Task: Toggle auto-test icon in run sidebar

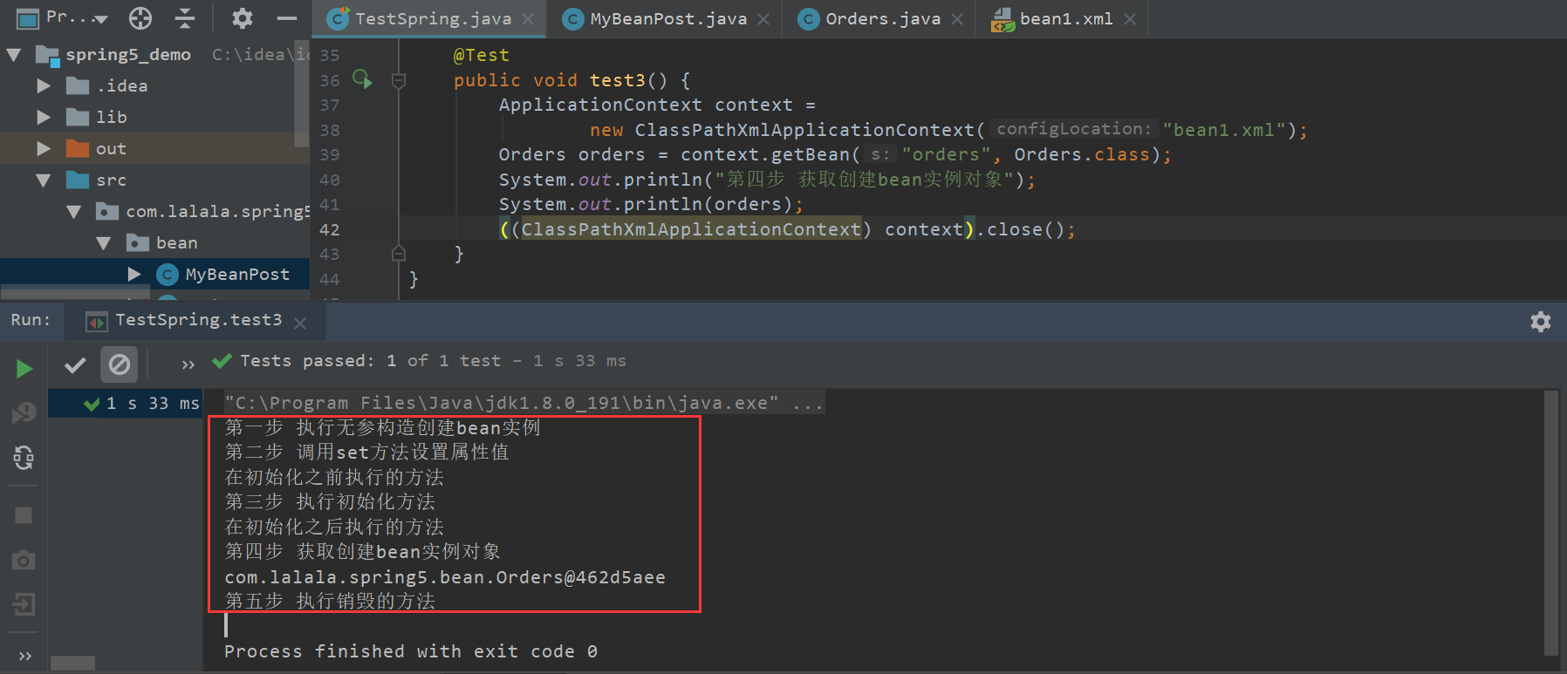Action: coord(24,458)
